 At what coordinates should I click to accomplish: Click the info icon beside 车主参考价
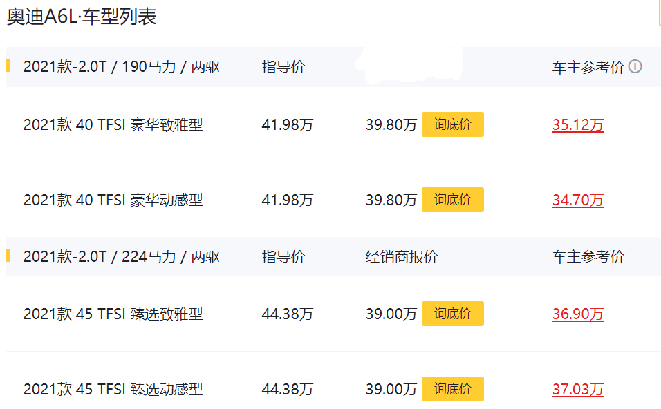click(635, 66)
